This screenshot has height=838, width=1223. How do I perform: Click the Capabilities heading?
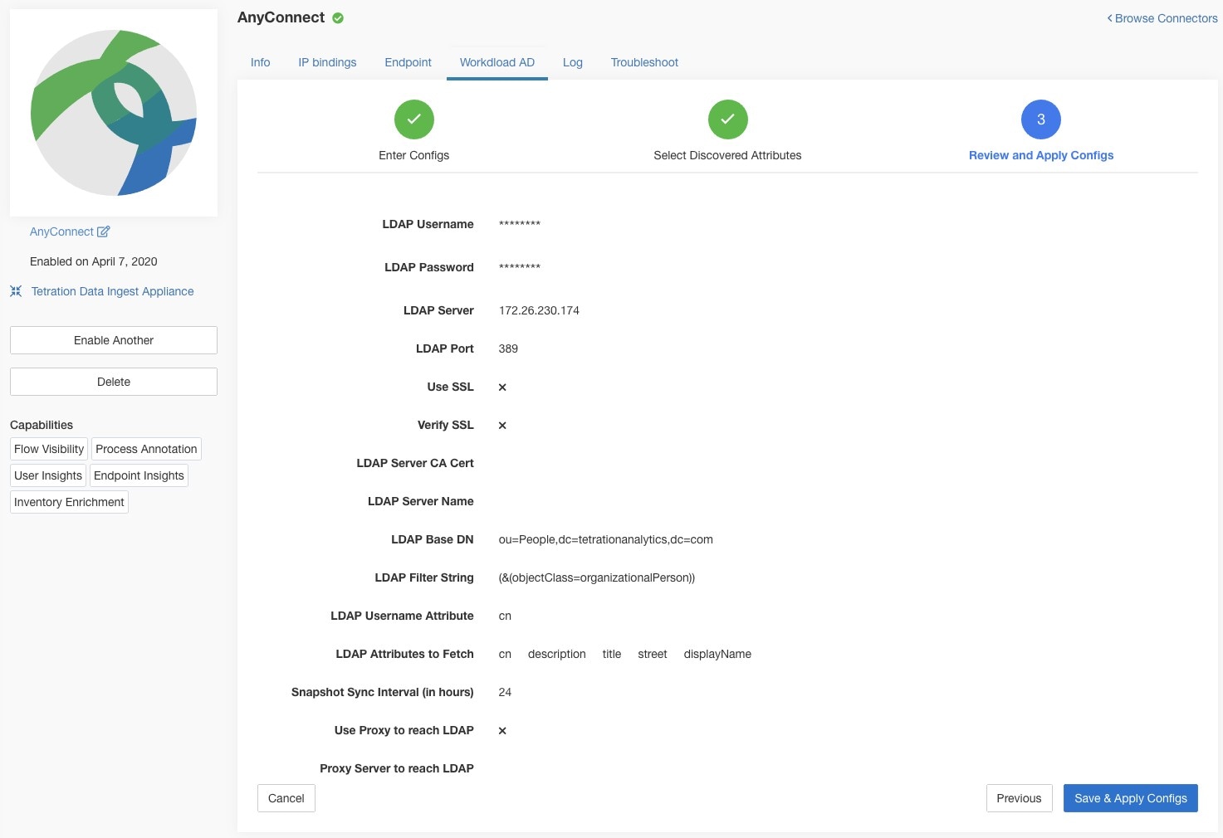(42, 425)
